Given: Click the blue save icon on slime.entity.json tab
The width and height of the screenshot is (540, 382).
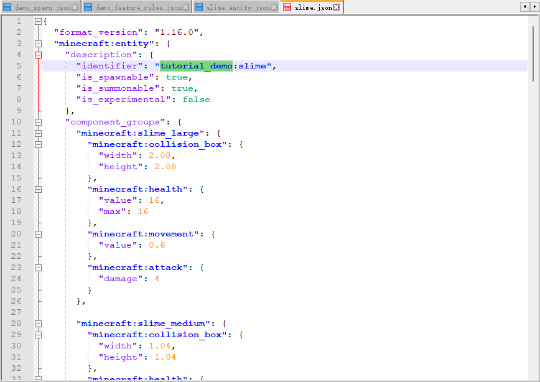Looking at the screenshot, I should pyautogui.click(x=198, y=7).
